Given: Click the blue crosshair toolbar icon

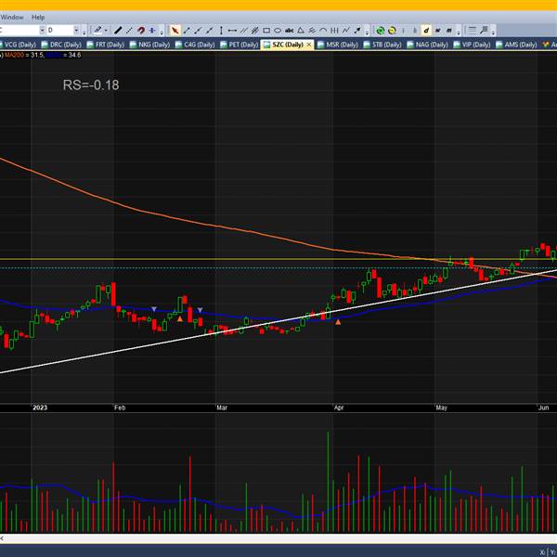Looking at the screenshot, I should pos(152,31).
